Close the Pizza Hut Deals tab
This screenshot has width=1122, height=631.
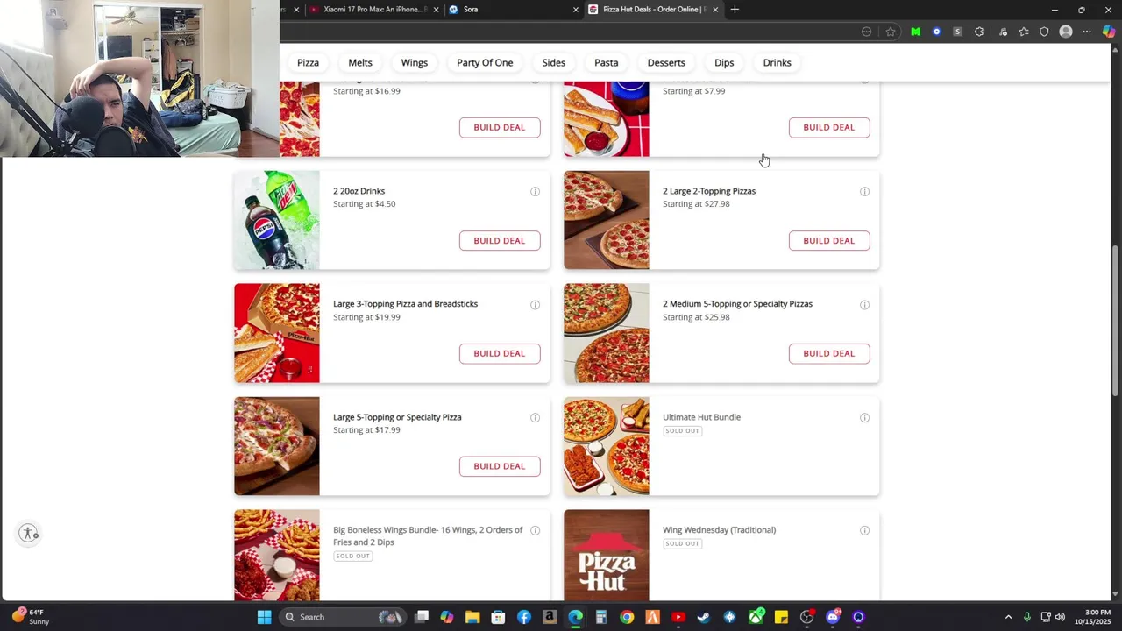coord(715,10)
